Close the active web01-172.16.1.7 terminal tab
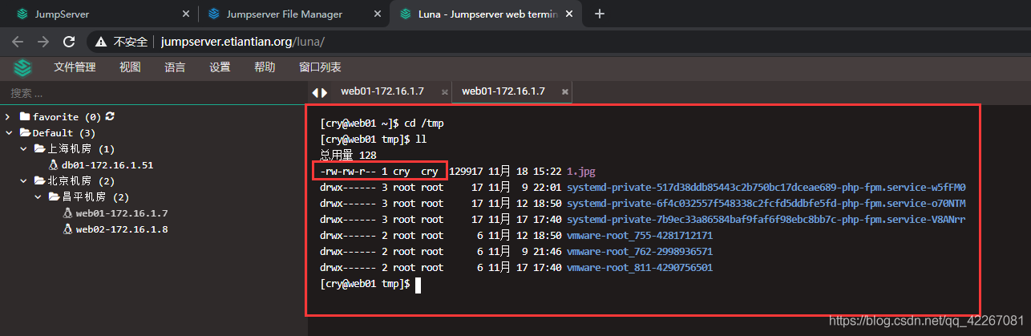This screenshot has height=336, width=1031. point(564,92)
